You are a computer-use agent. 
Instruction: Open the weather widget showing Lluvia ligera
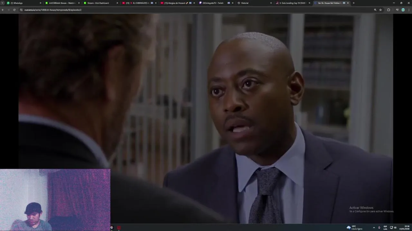tap(354, 227)
